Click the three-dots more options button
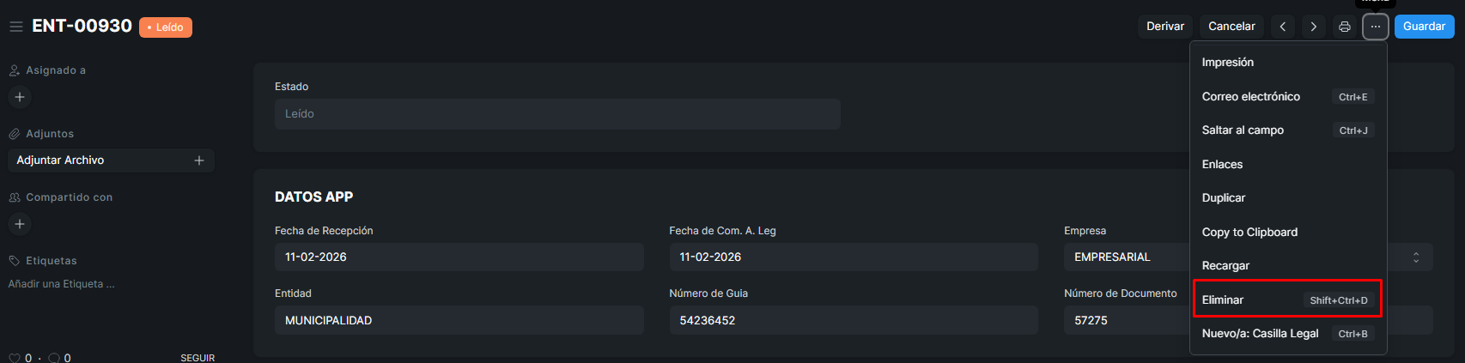The image size is (1465, 363). coord(1376,27)
